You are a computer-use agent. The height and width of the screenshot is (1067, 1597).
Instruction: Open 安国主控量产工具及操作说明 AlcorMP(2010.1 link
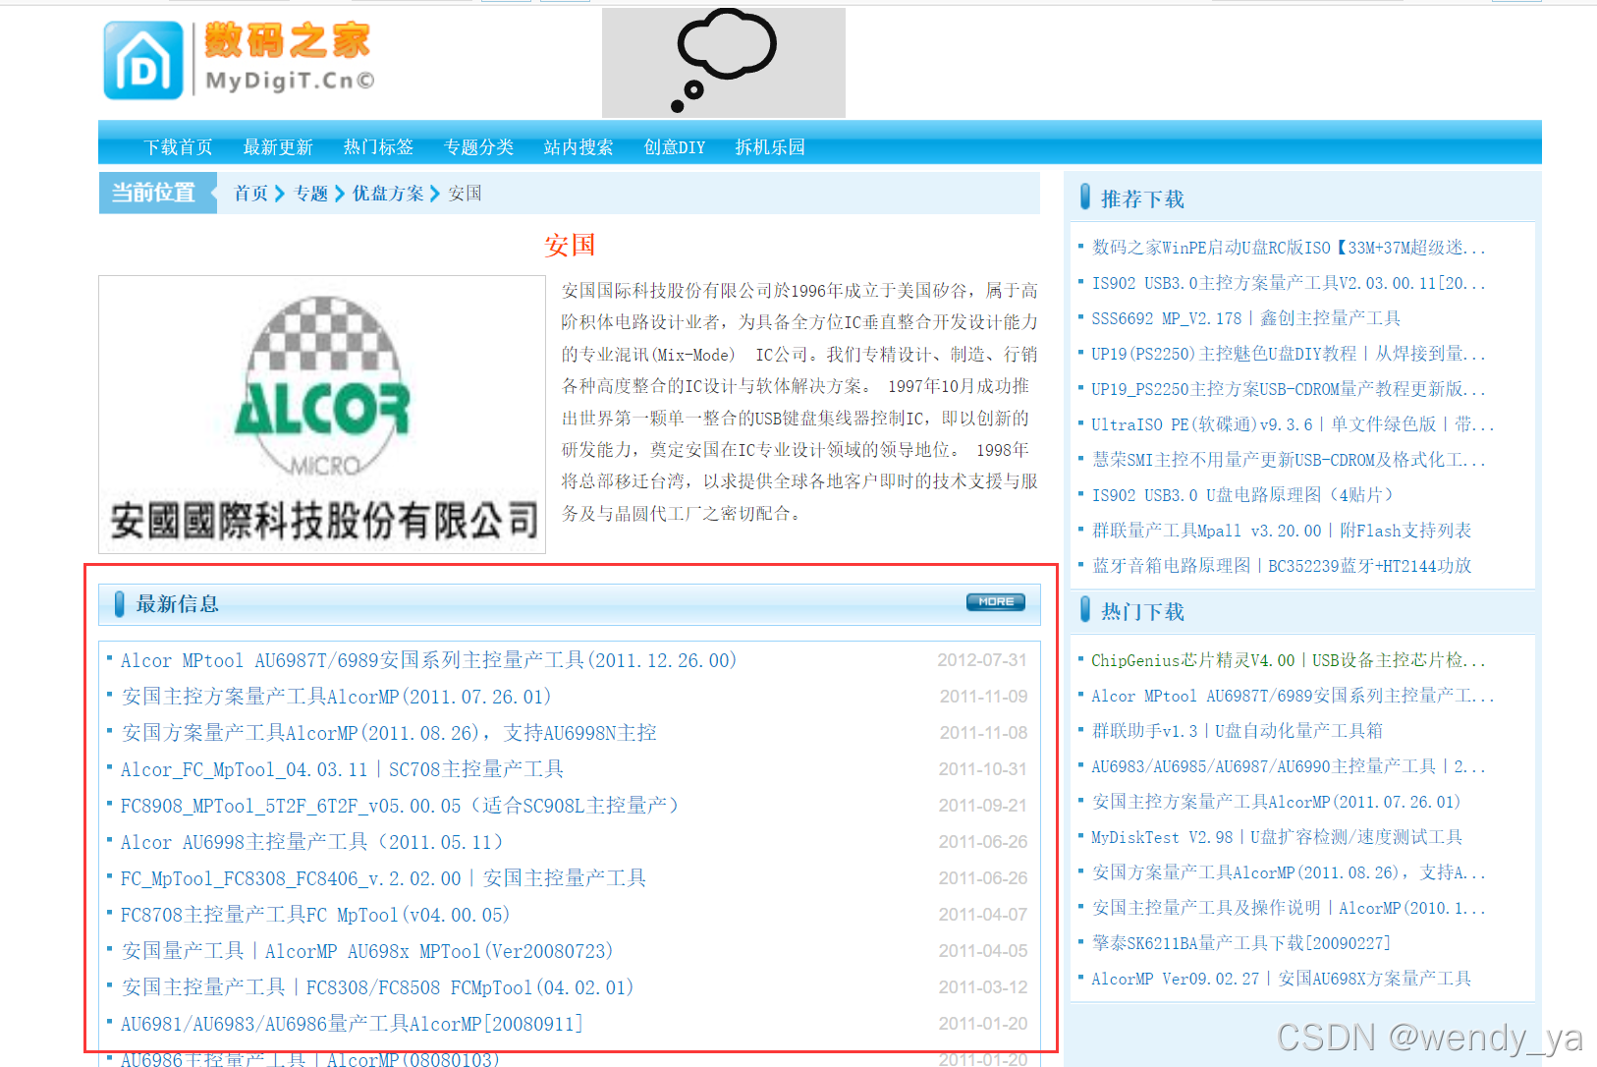point(1289,908)
